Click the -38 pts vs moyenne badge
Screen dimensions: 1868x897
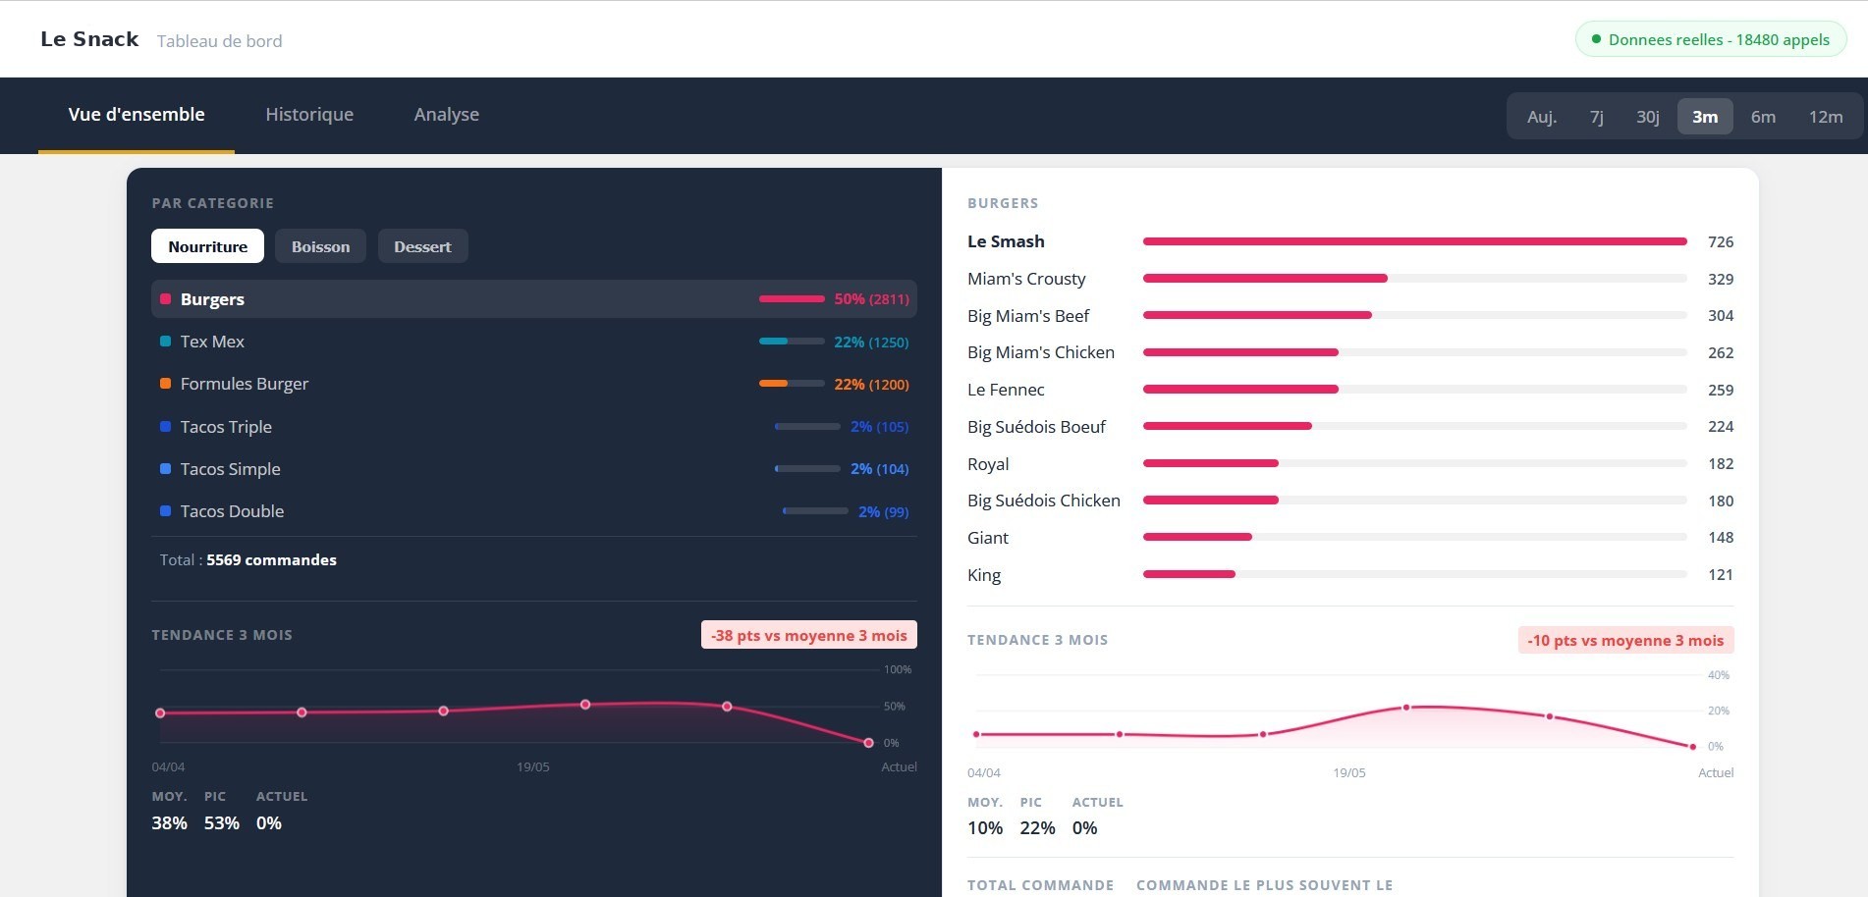coord(809,635)
